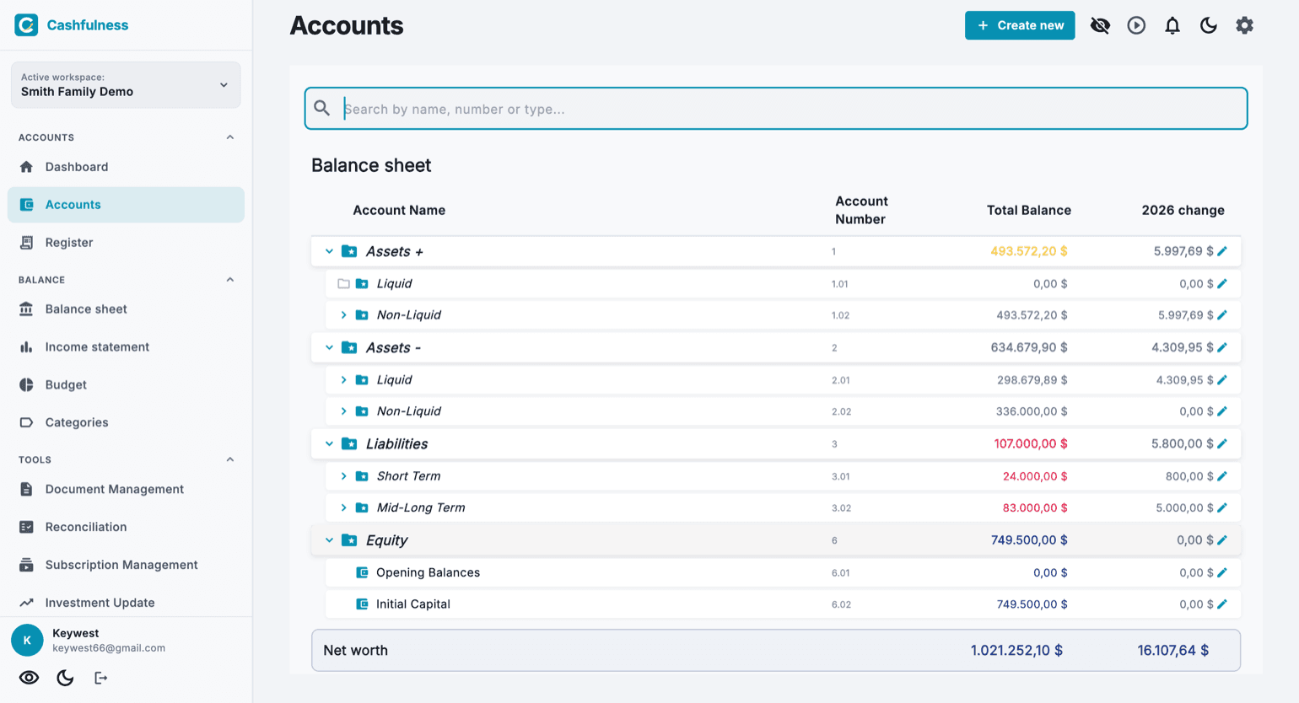Open notifications bell icon
This screenshot has height=703, width=1299.
pos(1172,25)
